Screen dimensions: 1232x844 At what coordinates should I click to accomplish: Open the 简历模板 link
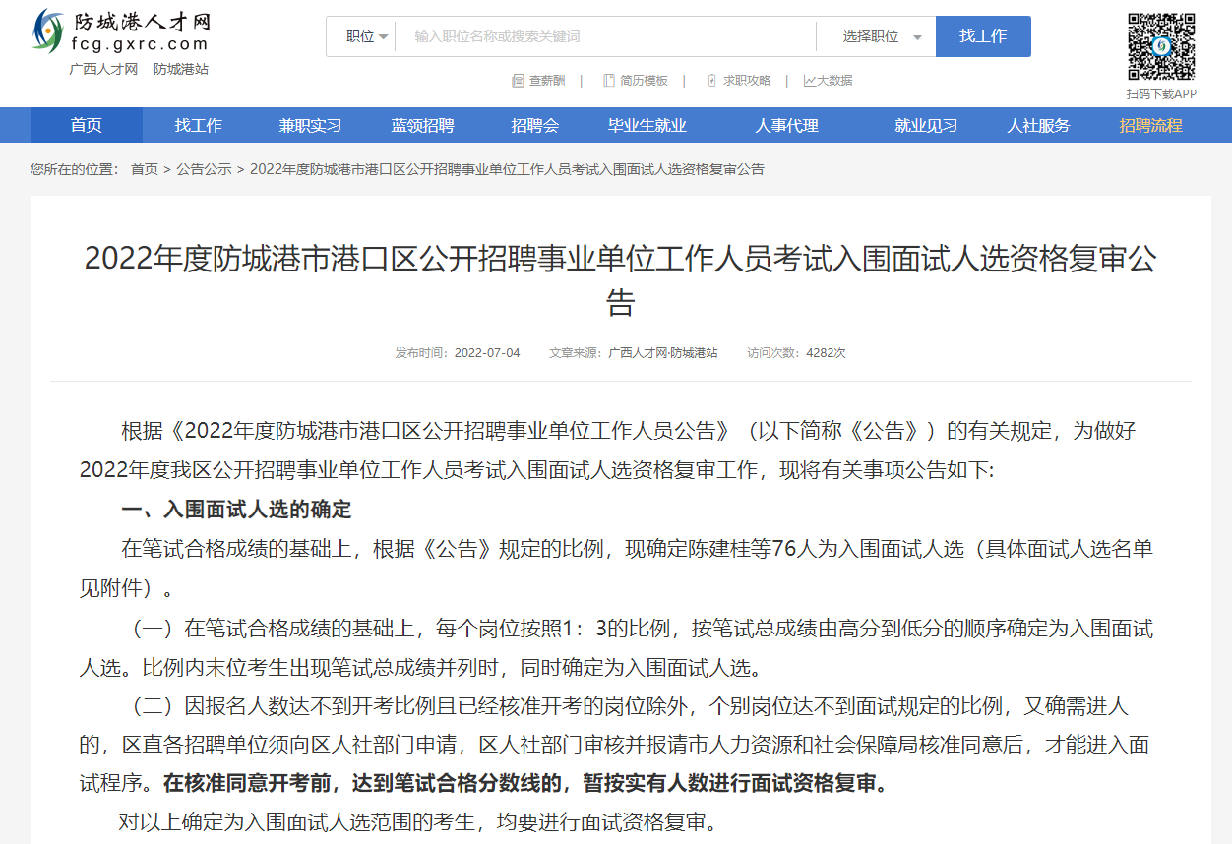click(645, 81)
